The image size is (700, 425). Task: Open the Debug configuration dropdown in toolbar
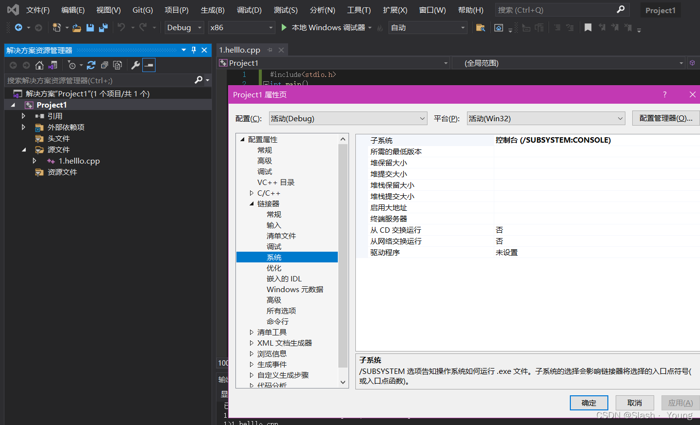tap(184, 28)
